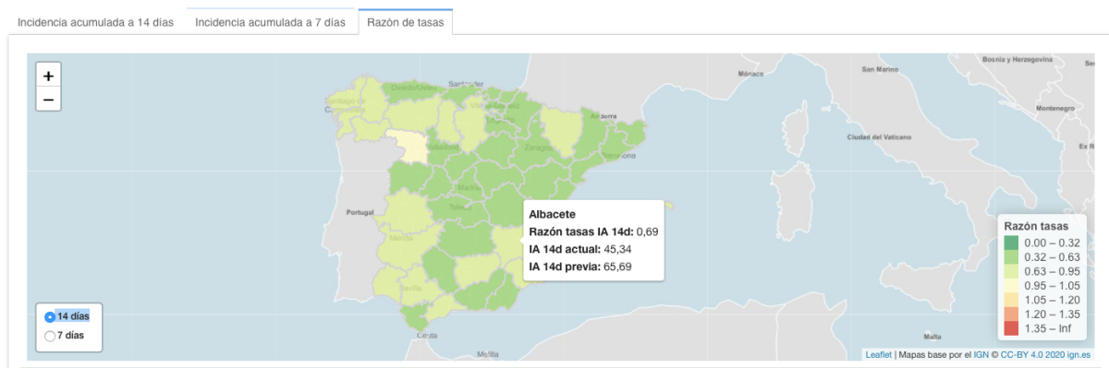Zoom out with the minus button
Screen dimensions: 1109x368
48,100
